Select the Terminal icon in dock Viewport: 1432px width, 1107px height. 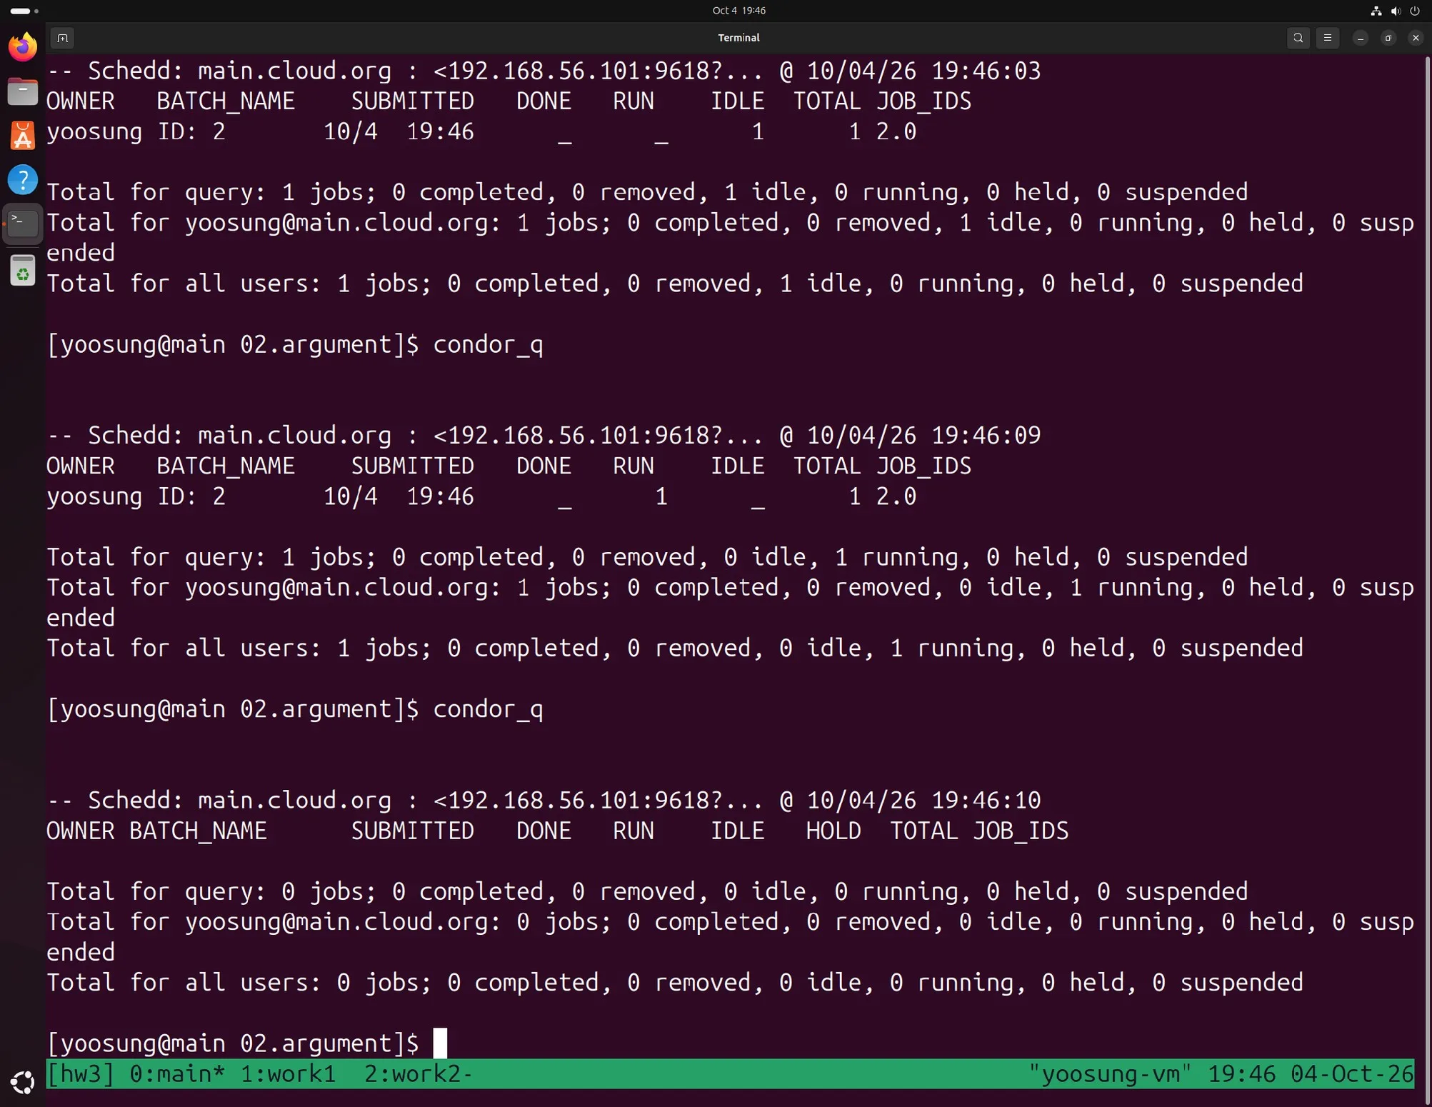23,224
